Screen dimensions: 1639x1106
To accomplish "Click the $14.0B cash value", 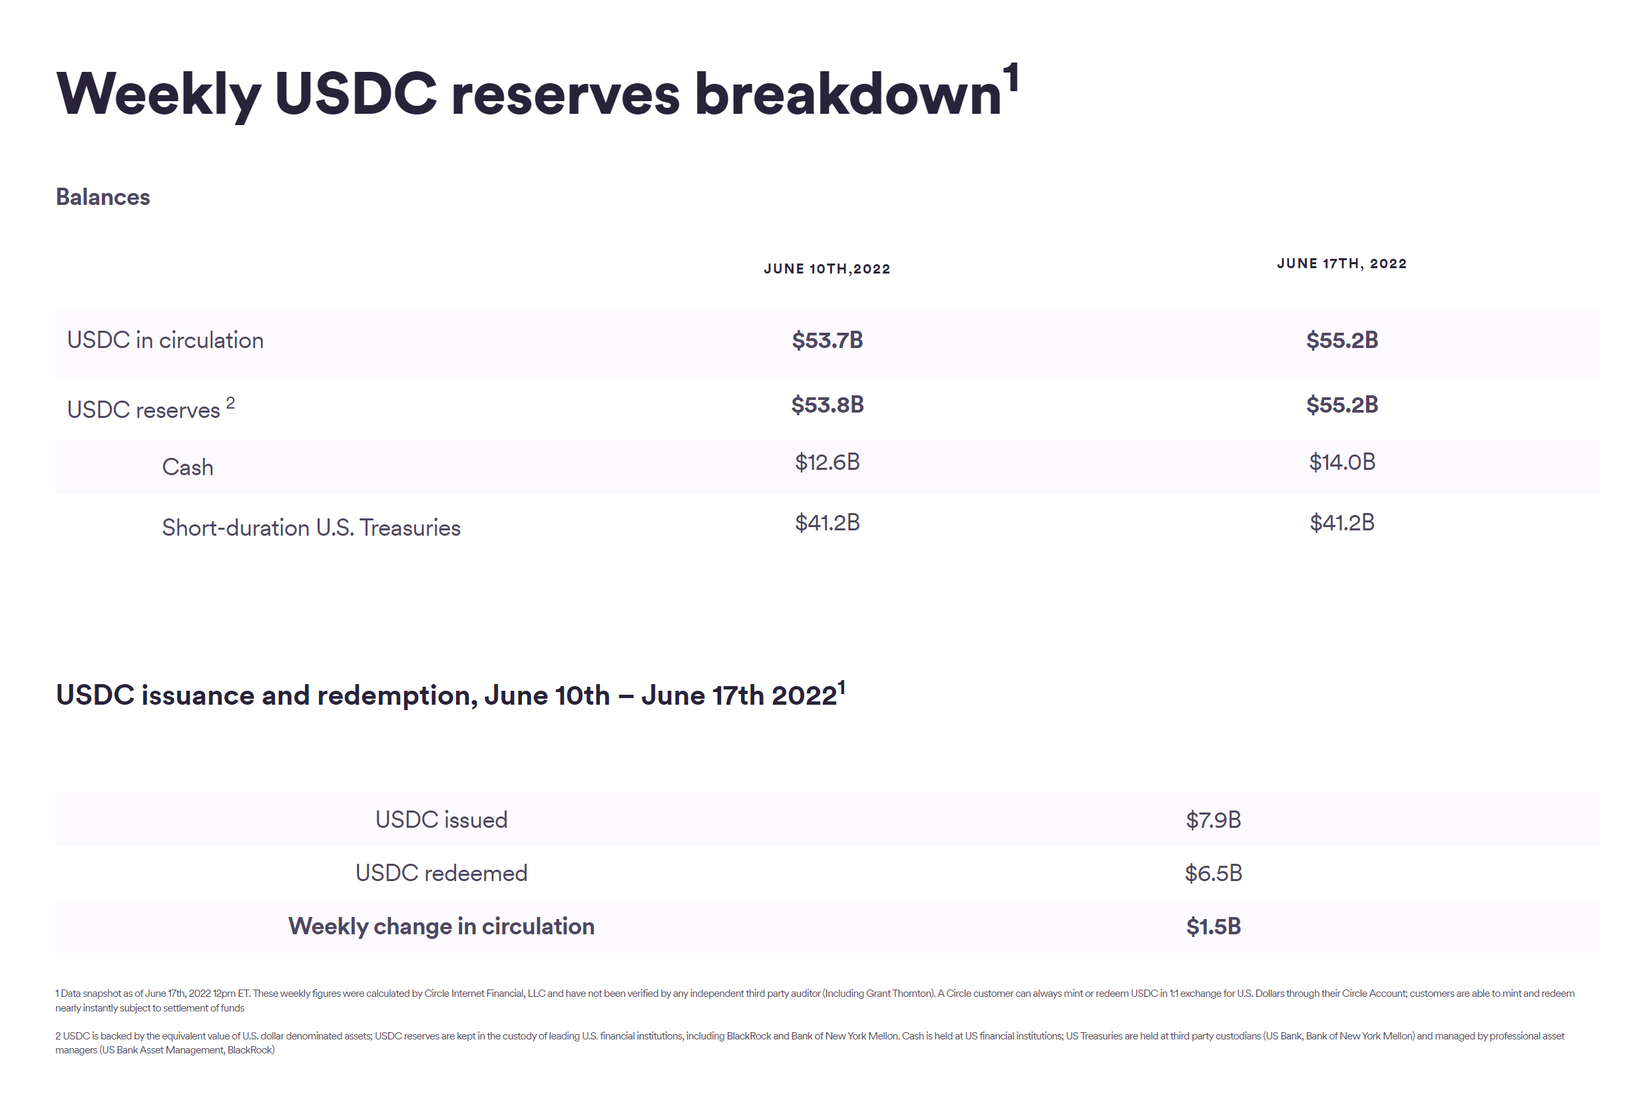I will [x=1342, y=462].
